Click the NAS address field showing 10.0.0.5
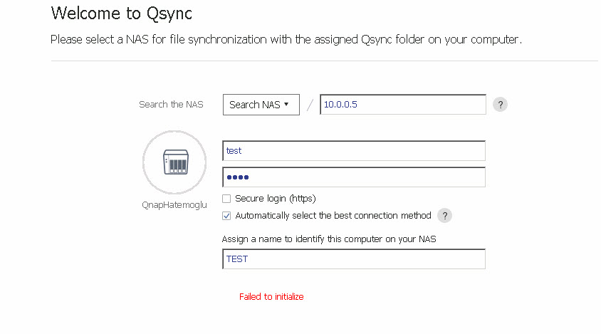The width and height of the screenshot is (601, 334). click(x=403, y=104)
